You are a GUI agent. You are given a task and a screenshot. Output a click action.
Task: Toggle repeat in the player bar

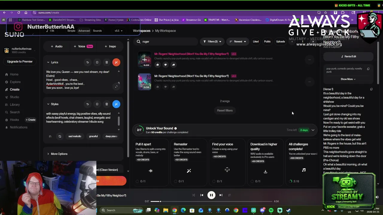tap(230, 195)
